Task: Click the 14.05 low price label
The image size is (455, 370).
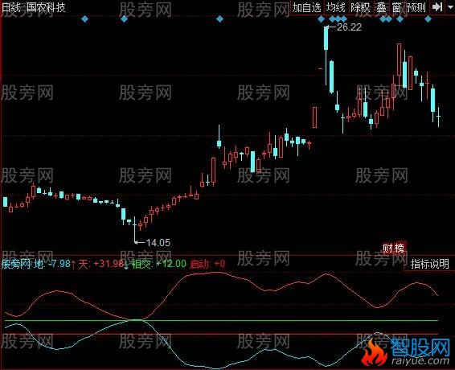Action: point(158,242)
